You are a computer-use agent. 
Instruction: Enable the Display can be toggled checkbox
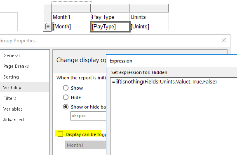pos(60,134)
